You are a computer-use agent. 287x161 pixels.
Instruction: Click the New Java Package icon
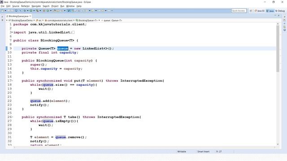tap(44, 11)
